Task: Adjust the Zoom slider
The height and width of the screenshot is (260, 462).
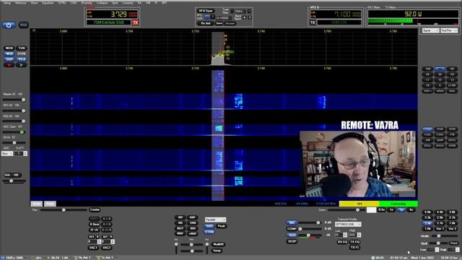Action: pos(347,210)
